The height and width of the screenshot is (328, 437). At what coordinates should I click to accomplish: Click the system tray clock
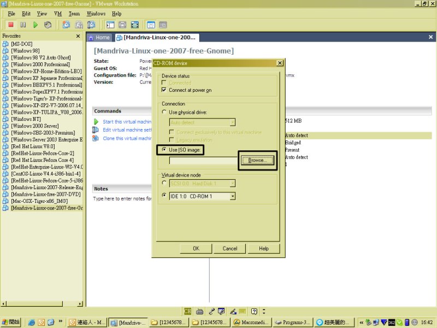tap(427, 322)
